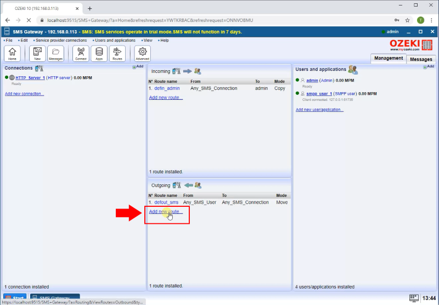Open the smpp_user_1 user link
The image size is (439, 305).
point(319,94)
